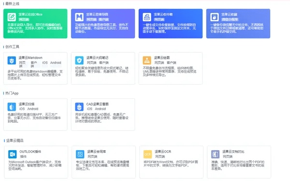290x181 pixels.
Task: Open 微信小程序 tag of 坚果云收藏
Action: 230,19
